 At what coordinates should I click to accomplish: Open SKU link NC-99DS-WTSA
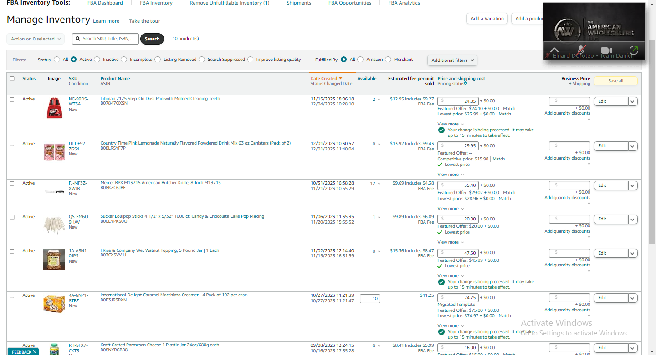[x=78, y=101]
